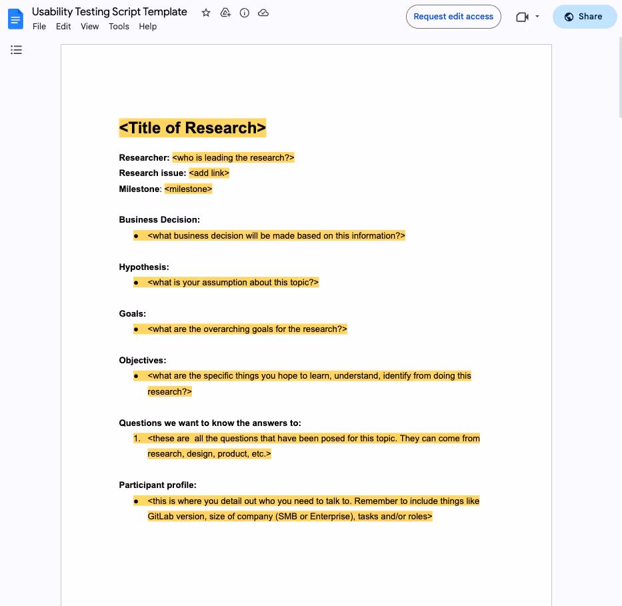Image resolution: width=622 pixels, height=606 pixels.
Task: Open the View menu
Action: [89, 26]
